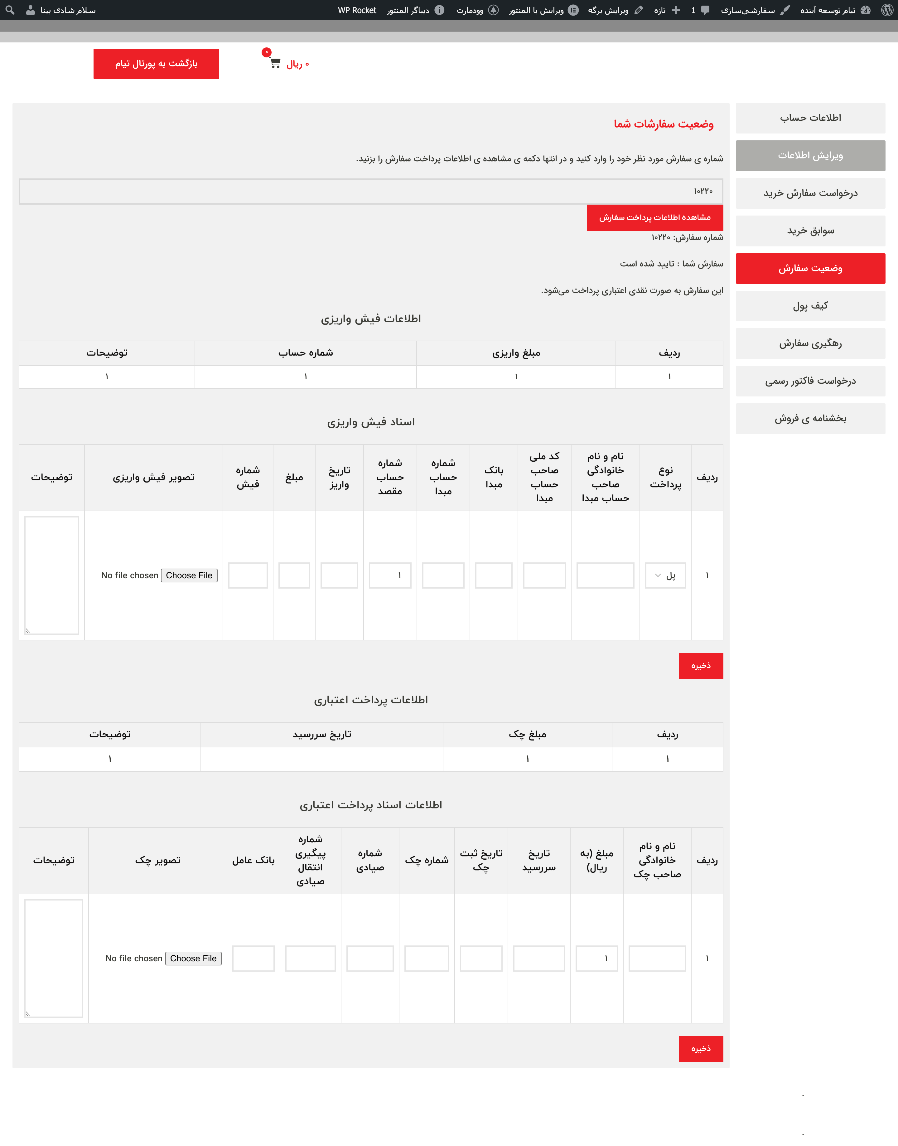Click the تاریخ سررسید cheque input
This screenshot has height=1146, width=898.
click(539, 958)
